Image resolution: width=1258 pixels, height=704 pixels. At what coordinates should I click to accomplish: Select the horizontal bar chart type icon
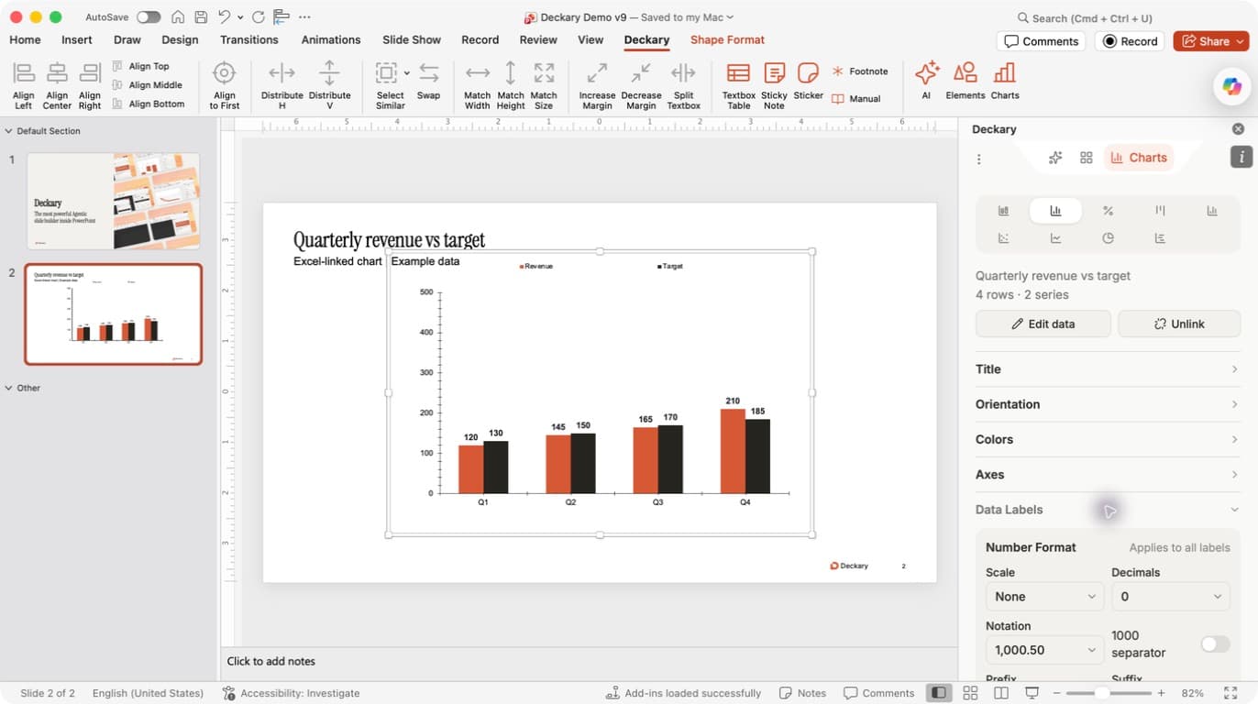coord(1160,238)
